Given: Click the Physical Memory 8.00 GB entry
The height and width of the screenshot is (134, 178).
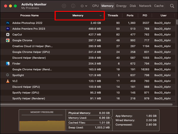Looking at the screenshot, I should [x=89, y=113].
